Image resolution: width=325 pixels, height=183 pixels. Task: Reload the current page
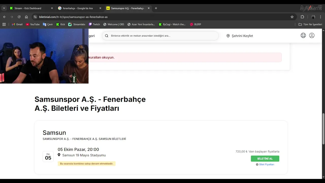[x=19, y=17]
